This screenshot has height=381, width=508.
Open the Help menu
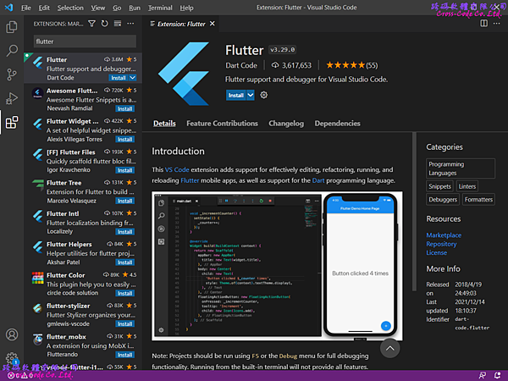(x=186, y=8)
